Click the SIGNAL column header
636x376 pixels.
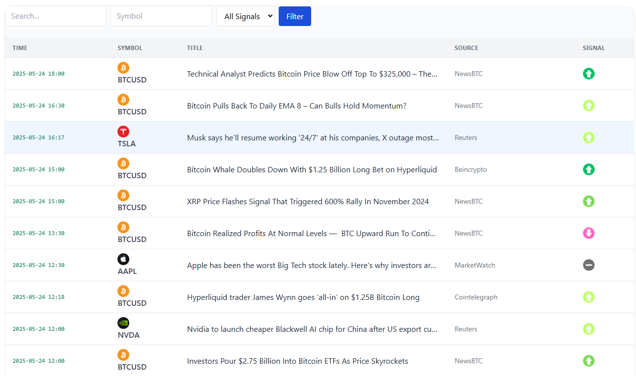click(594, 48)
